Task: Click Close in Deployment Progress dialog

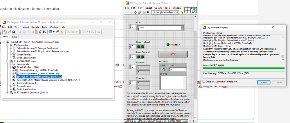Action: tap(264, 82)
